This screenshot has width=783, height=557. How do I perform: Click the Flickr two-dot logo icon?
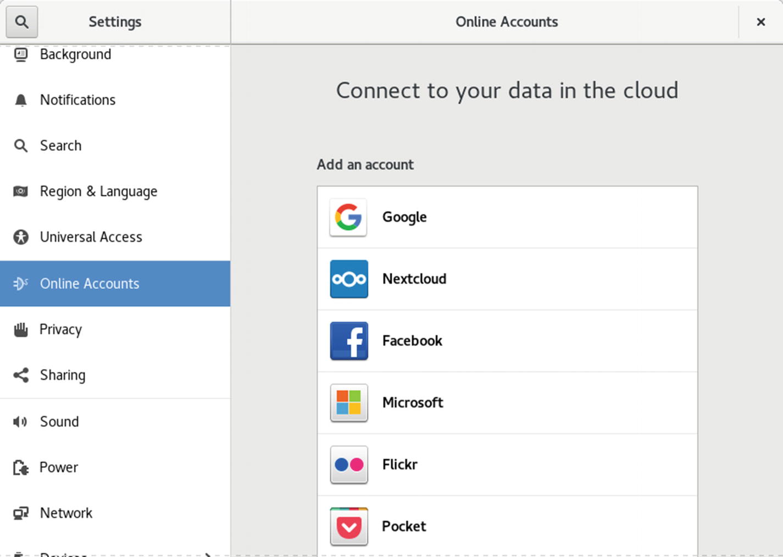349,465
